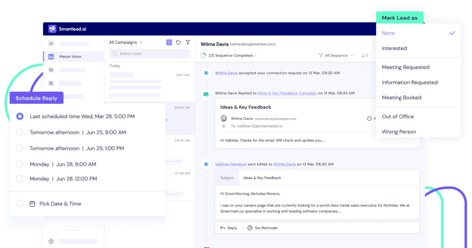
Task: Click the Master Inbox sidebar icon
Action: tap(51, 57)
